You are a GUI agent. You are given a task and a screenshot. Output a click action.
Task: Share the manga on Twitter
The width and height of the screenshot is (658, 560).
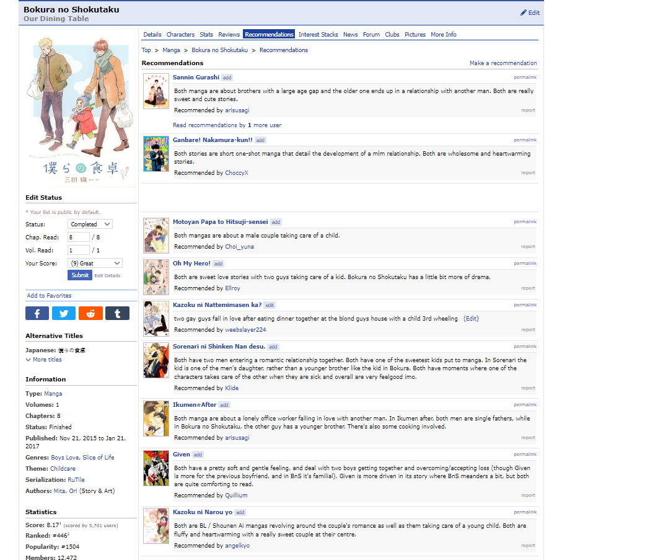(63, 313)
